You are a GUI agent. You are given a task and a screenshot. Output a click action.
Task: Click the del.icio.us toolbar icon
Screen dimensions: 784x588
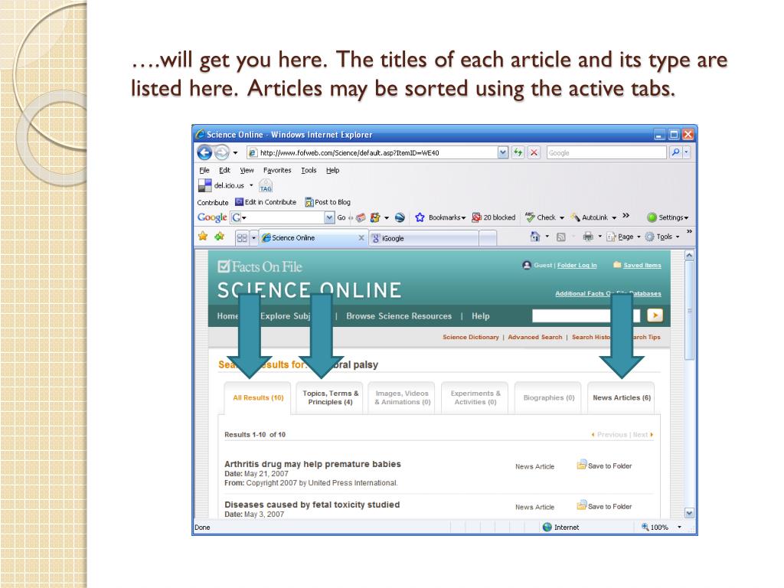click(205, 185)
